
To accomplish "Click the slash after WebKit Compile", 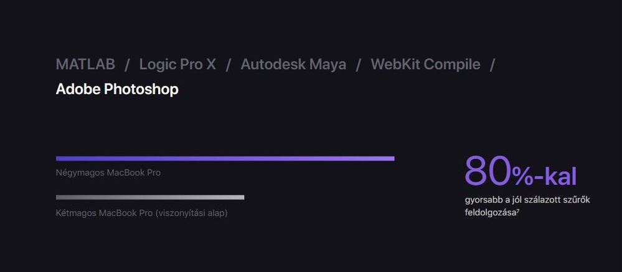I will (x=492, y=65).
